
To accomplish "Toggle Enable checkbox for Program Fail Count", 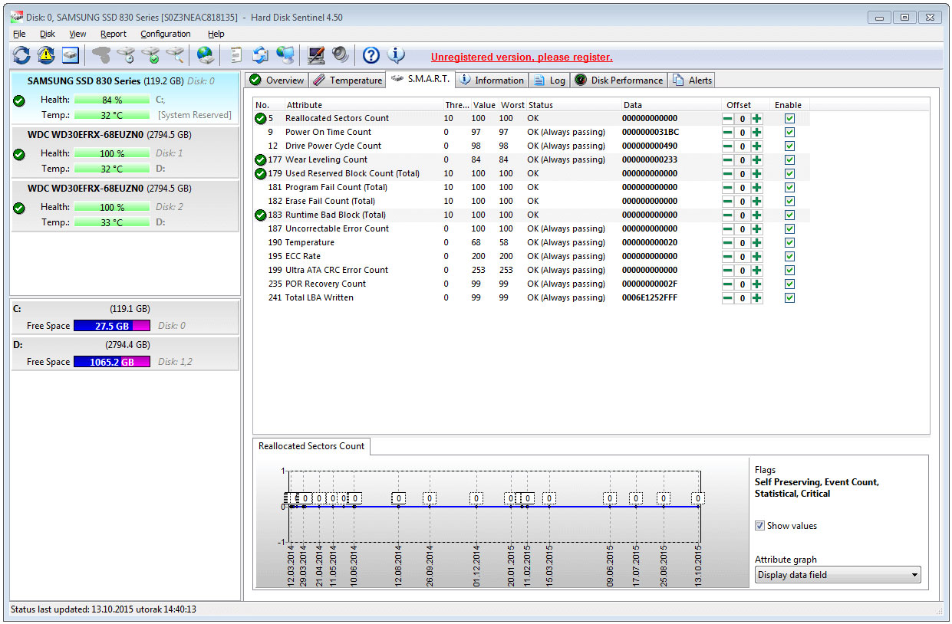I will click(789, 188).
